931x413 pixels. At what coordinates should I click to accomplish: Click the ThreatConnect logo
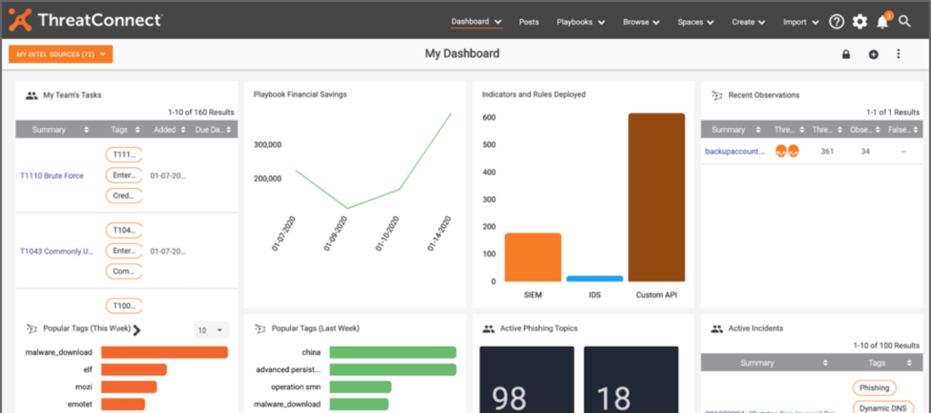(85, 20)
